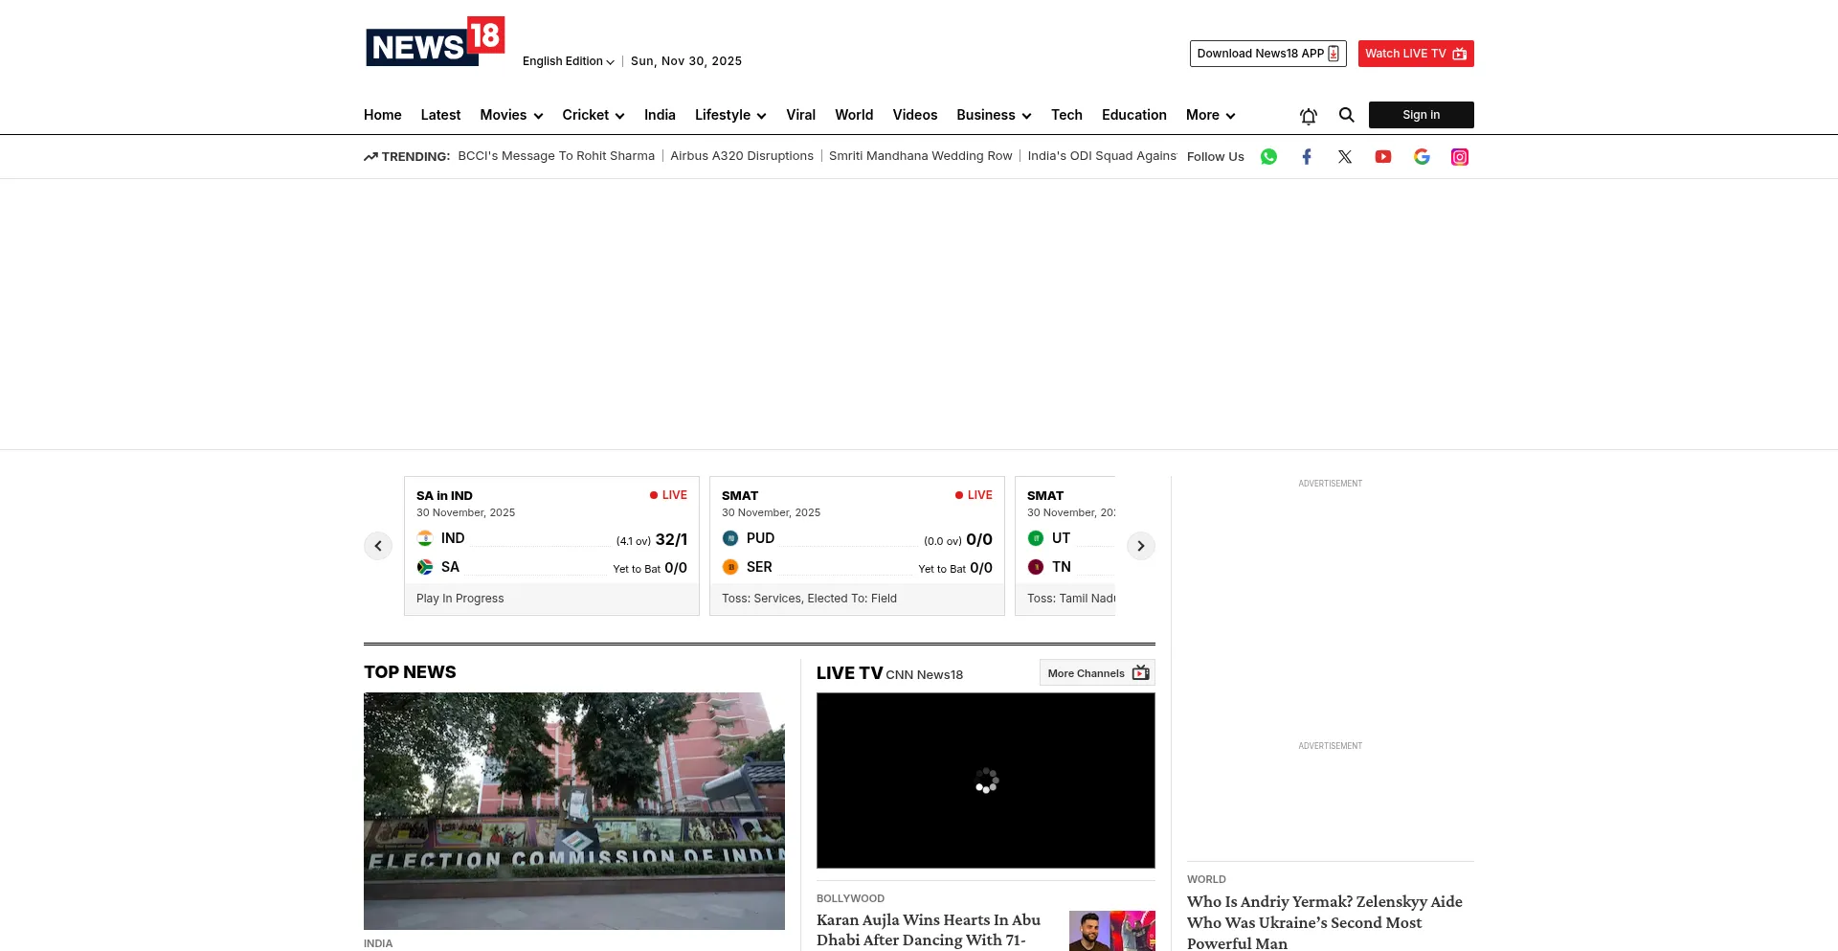This screenshot has width=1838, height=951.
Task: Expand the Movies dropdown menu
Action: pyautogui.click(x=511, y=115)
